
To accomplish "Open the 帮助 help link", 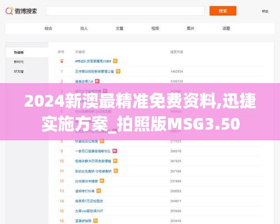I will pos(265,11).
